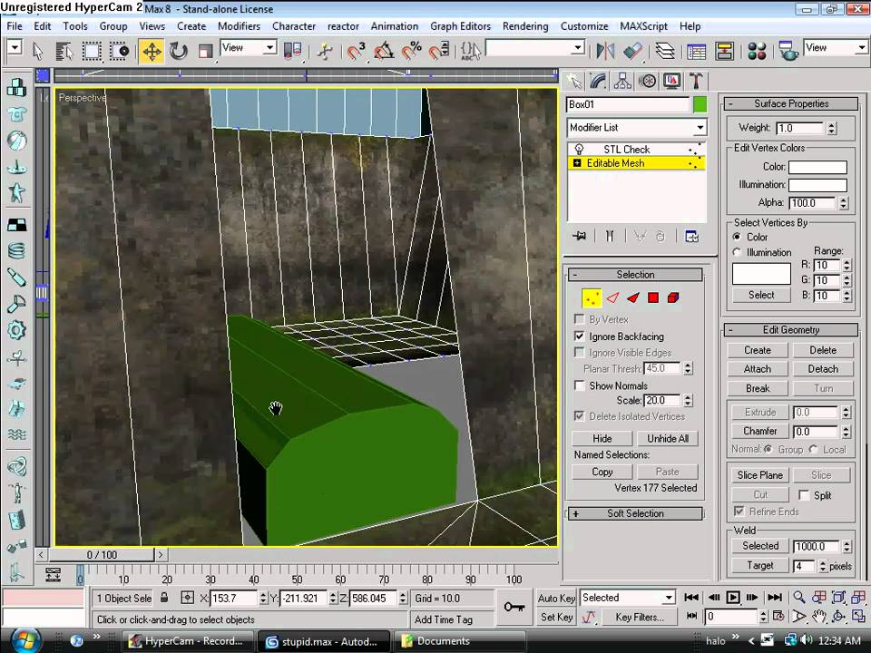The width and height of the screenshot is (871, 653).
Task: Open the Layer Manager icon
Action: coord(665,51)
